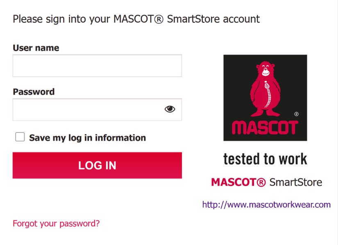This screenshot has width=338, height=245.
Task: Click the "Password" field label
Action: 34,92
